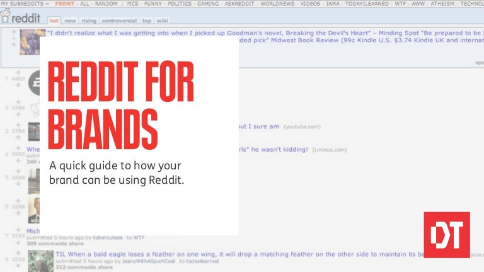This screenshot has height=272, width=484.
Task: Select the 'controversial' tab
Action: point(119,21)
